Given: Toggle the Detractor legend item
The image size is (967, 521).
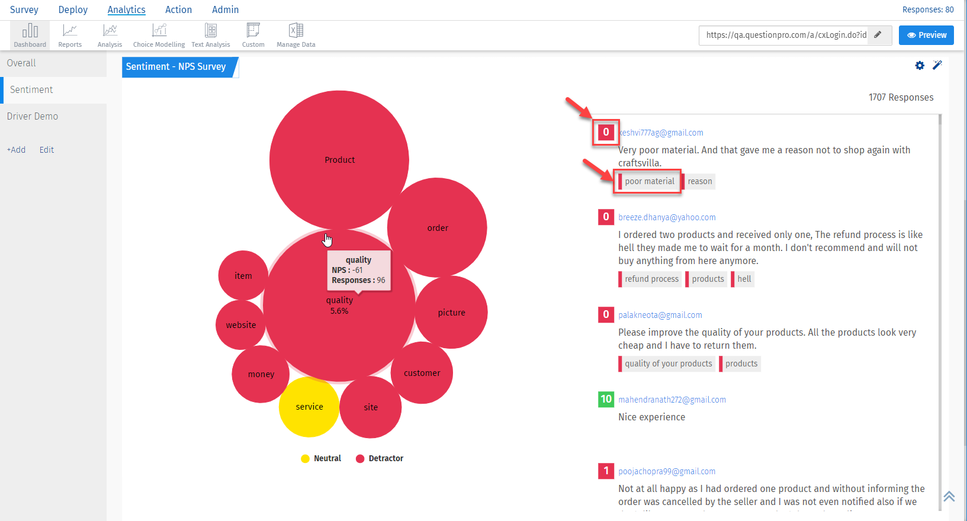Looking at the screenshot, I should [x=380, y=458].
